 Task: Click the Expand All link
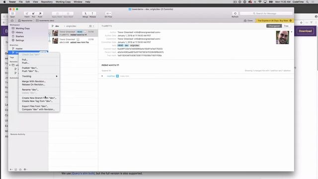[x=106, y=71]
